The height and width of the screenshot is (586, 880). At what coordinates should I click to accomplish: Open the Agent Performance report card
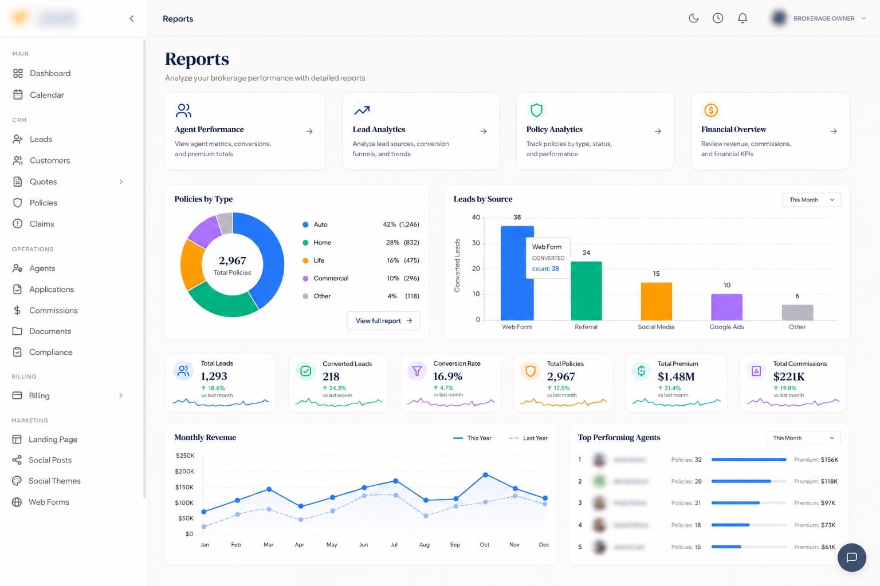pos(245,131)
